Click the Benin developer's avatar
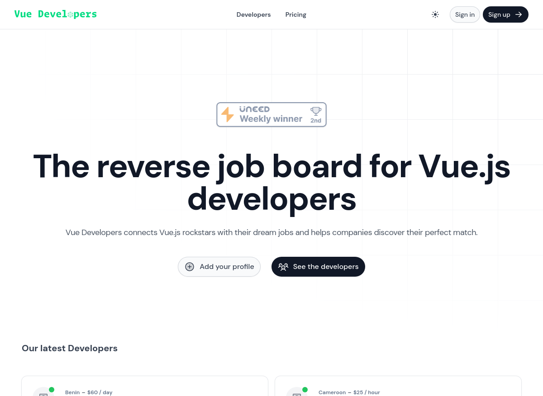543x396 pixels. tap(43, 392)
